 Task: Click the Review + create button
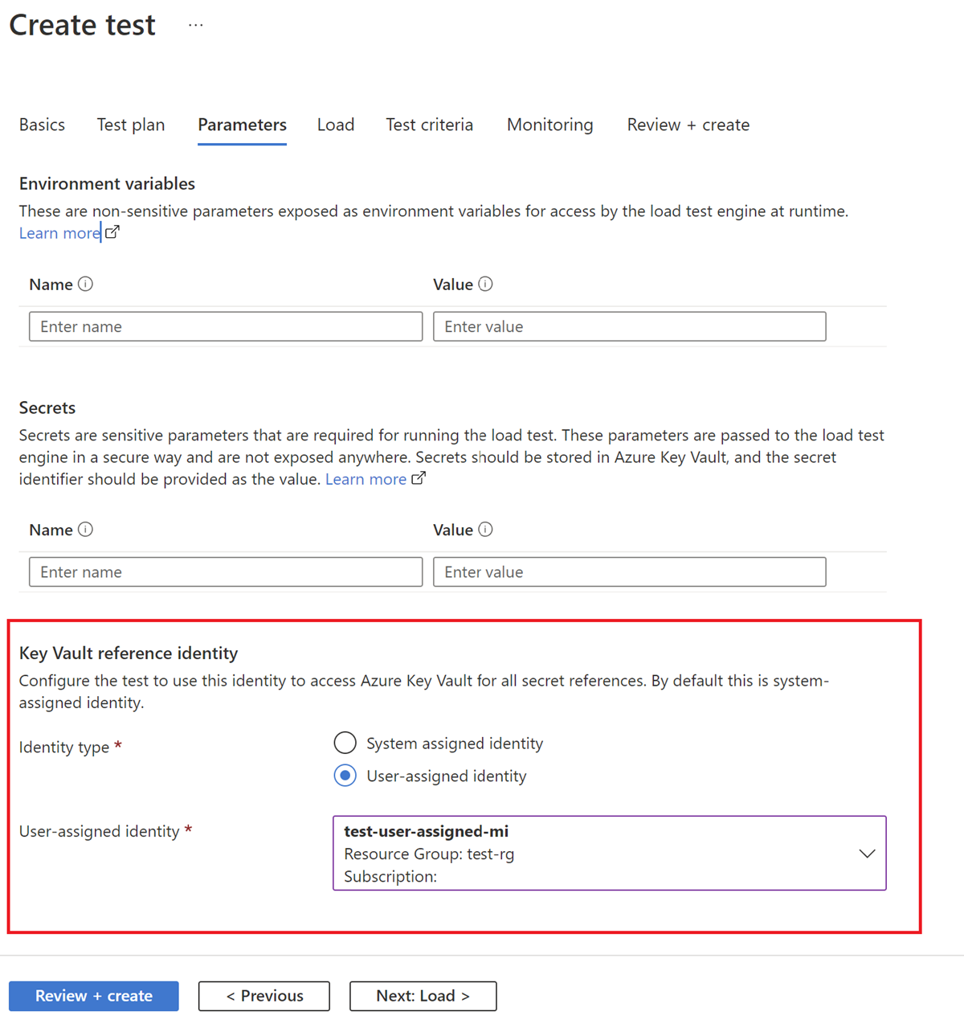pyautogui.click(x=93, y=996)
